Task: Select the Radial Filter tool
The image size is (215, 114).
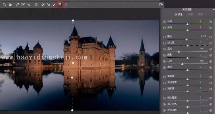Action: point(65,5)
